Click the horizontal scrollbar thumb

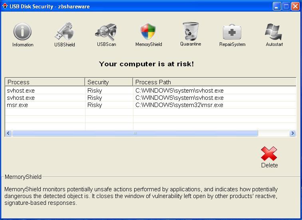point(135,133)
